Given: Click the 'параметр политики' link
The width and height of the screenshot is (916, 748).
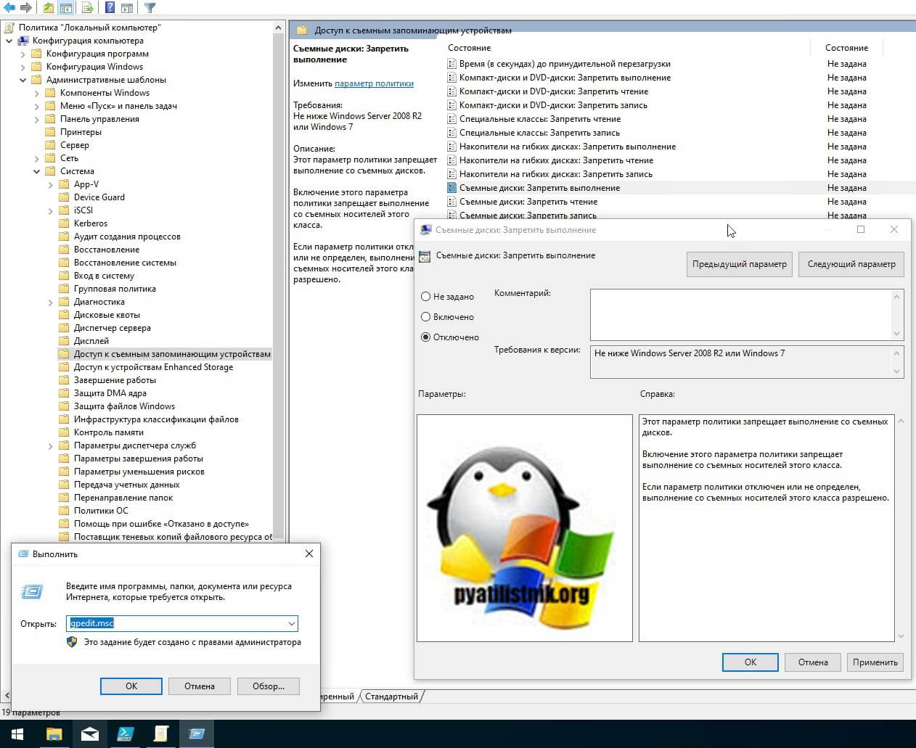Looking at the screenshot, I should (374, 83).
